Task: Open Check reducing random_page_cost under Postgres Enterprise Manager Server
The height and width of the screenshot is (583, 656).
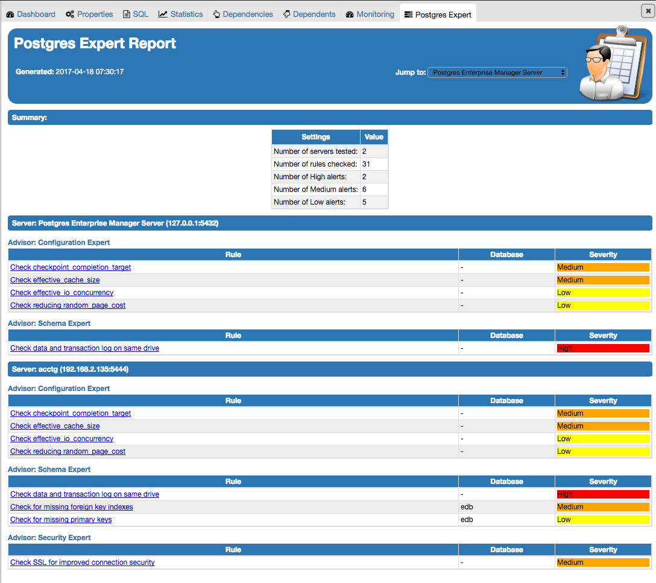Action: pyautogui.click(x=68, y=305)
